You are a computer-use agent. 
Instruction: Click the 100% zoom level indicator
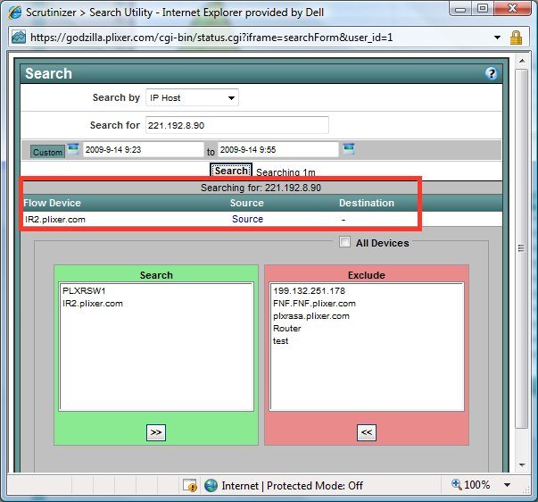coord(476,485)
